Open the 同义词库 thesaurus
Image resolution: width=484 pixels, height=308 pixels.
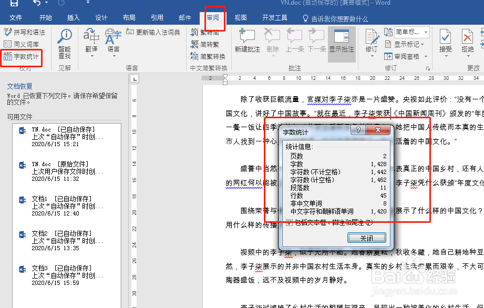(x=22, y=44)
